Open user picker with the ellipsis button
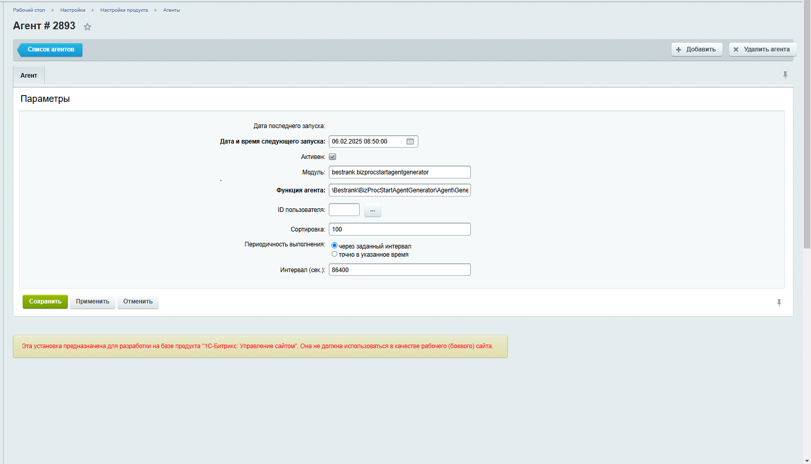 (x=373, y=210)
